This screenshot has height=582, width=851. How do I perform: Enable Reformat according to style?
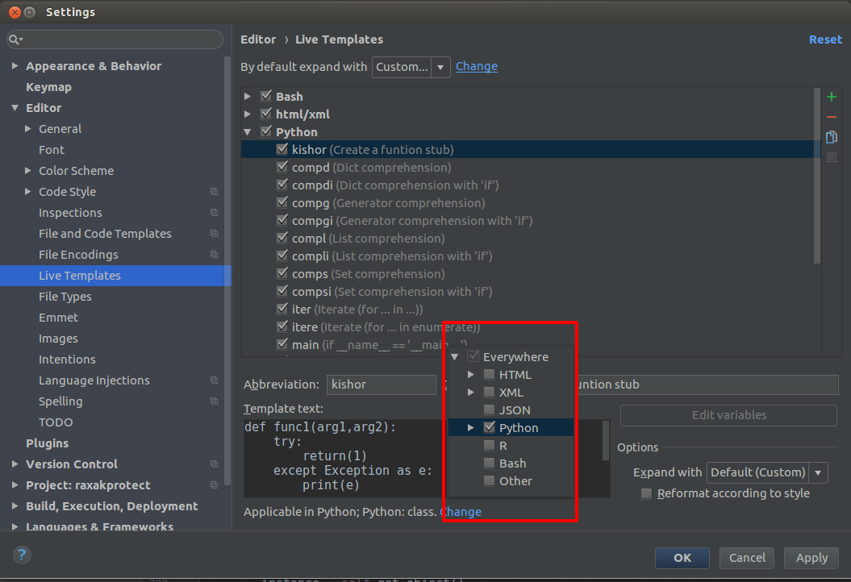[x=646, y=493]
